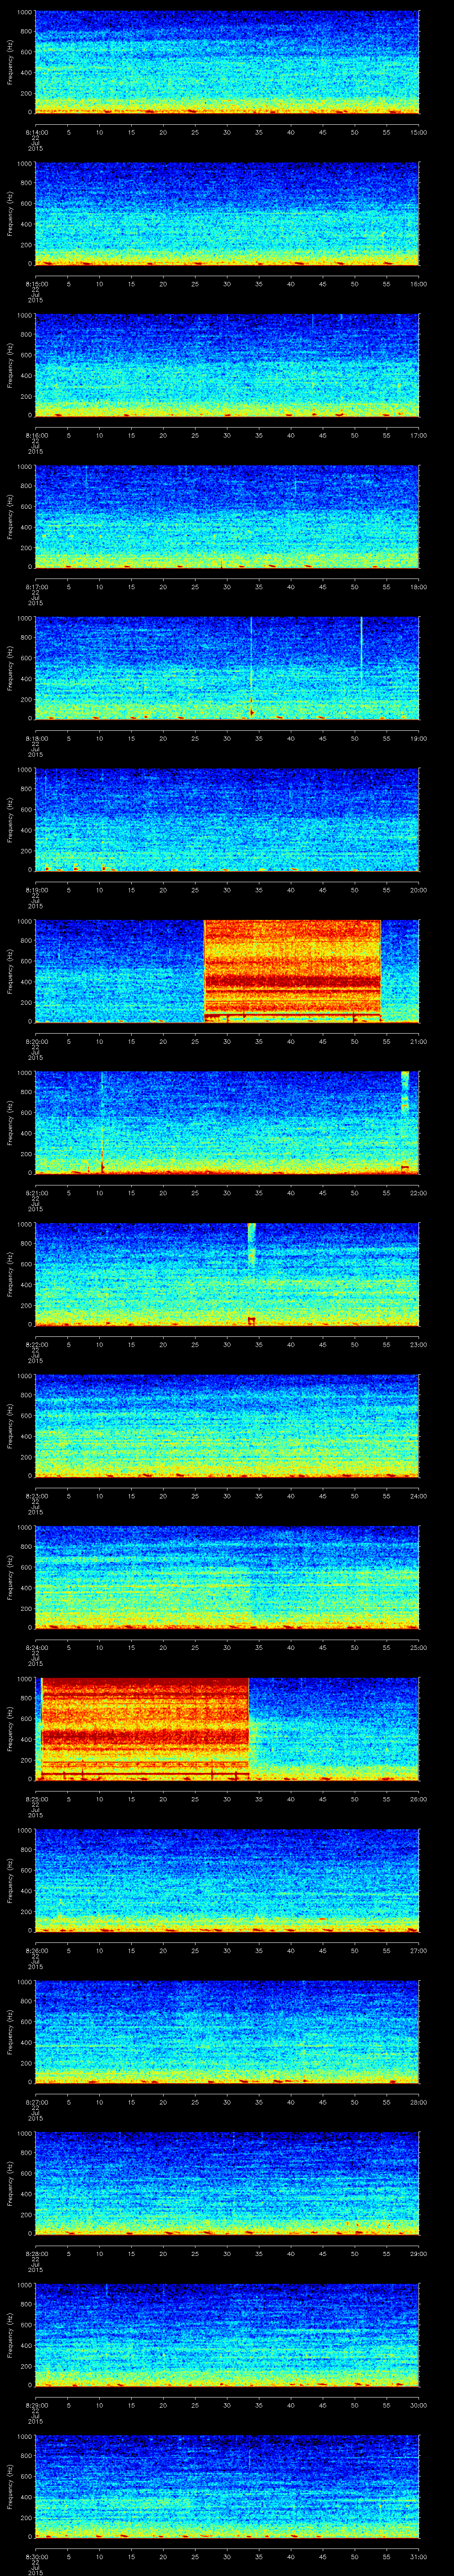The image size is (454, 2576).
Task: Click the 21:00 end time label
Action: [418, 1041]
